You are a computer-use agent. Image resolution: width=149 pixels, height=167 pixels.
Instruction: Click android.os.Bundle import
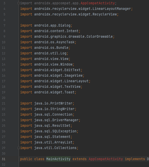[x=51, y=48]
